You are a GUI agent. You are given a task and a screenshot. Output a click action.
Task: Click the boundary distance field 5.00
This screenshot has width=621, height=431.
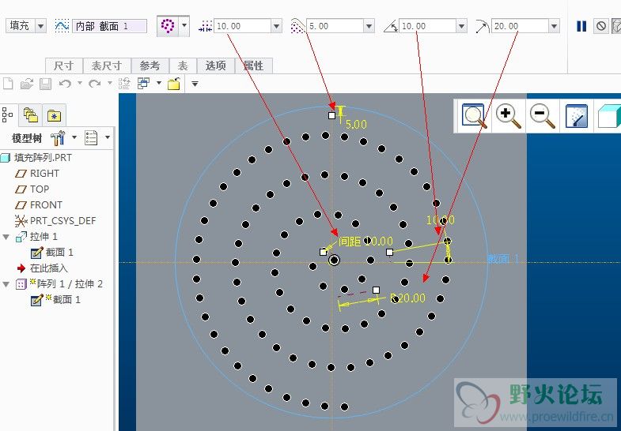tap(335, 27)
